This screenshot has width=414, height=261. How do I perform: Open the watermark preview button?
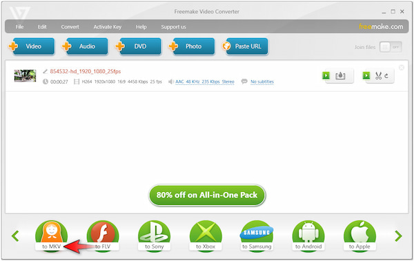pos(338,76)
